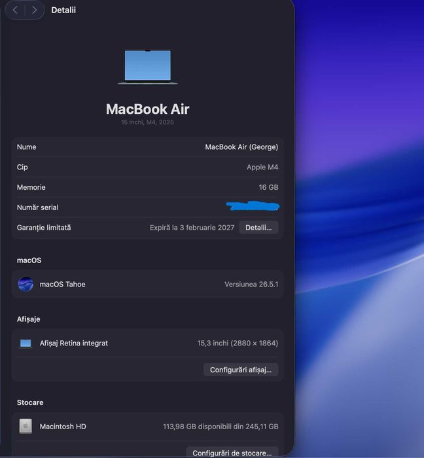424x458 pixels.
Task: Click the Stocare section heading
Action: coord(30,402)
